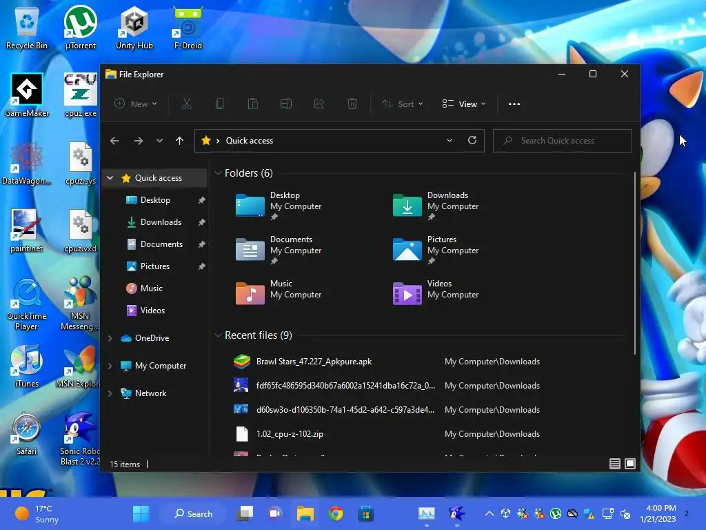Viewport: 706px width, 530px height.
Task: Select the d60sw3o-d106350b... recent file
Action: pos(387,410)
